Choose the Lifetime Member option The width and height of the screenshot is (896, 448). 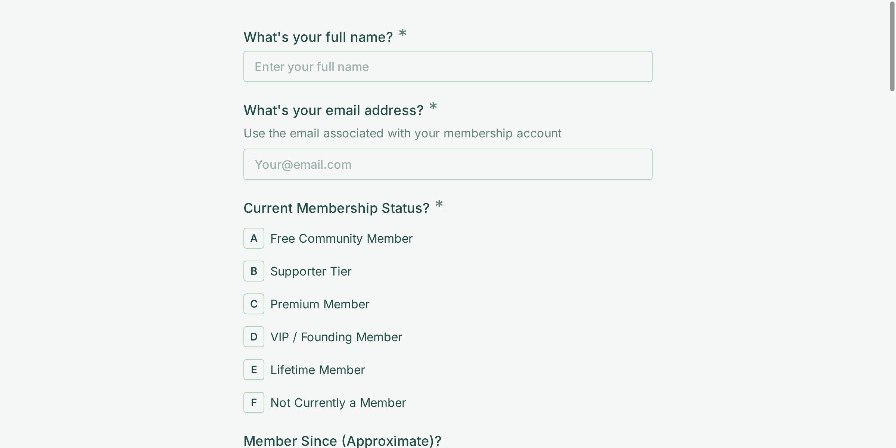(x=318, y=370)
